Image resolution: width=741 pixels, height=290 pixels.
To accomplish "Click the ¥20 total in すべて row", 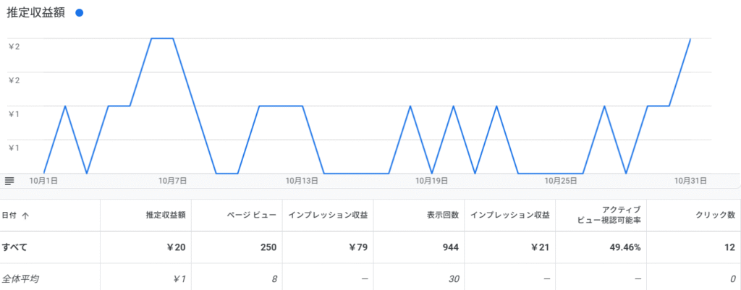I will click(x=176, y=247).
